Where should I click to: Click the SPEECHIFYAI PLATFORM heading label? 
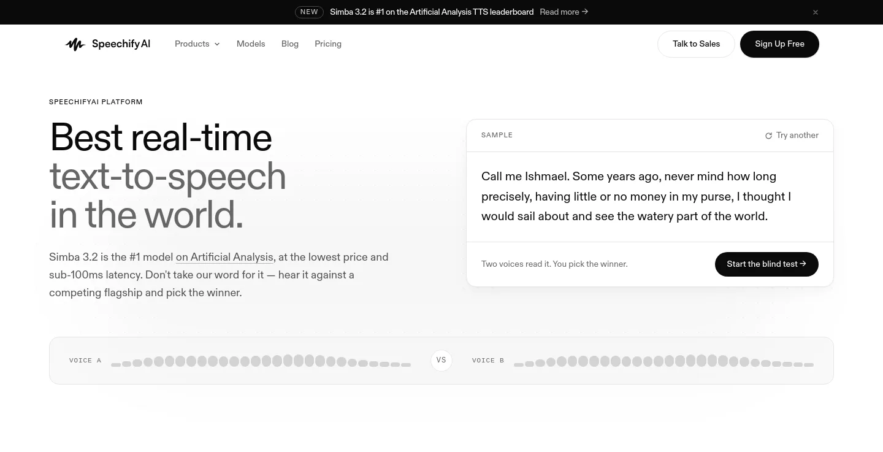(x=96, y=102)
